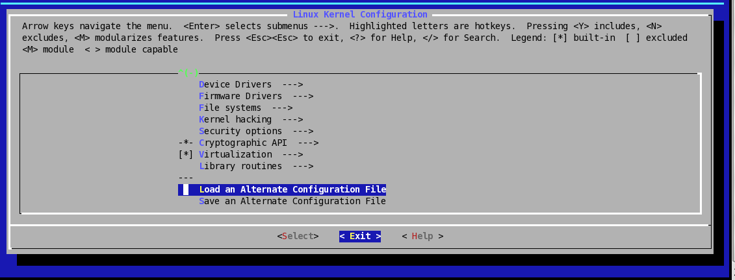Choose Save an Alternate Configuration File
The height and width of the screenshot is (280, 735).
(292, 201)
